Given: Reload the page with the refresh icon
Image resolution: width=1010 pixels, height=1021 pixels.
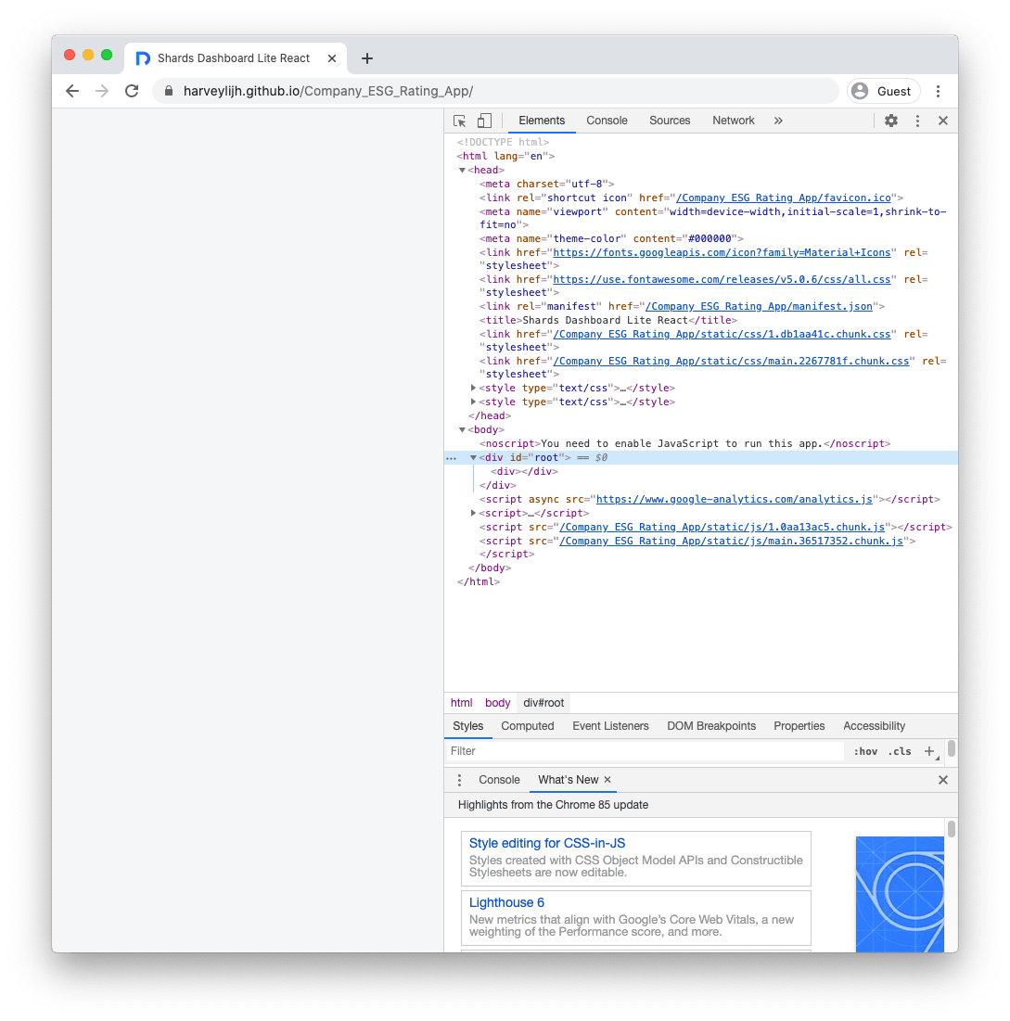Looking at the screenshot, I should (132, 91).
